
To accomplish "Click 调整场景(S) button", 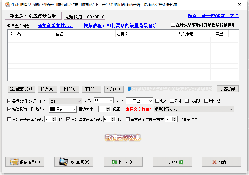I will (25, 162).
